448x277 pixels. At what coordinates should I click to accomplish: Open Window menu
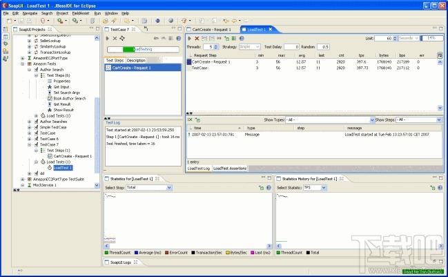pyautogui.click(x=111, y=13)
